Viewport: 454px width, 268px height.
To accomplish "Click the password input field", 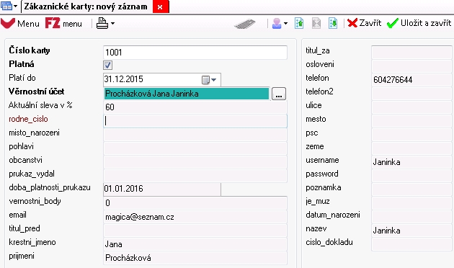I will (411, 176).
